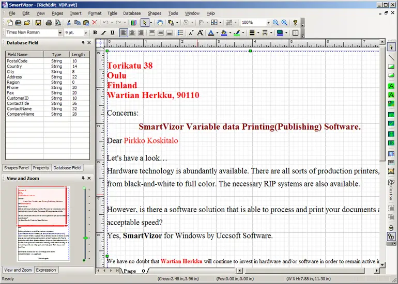The image size is (398, 284).
Task: Select the CompanyName field row
Action: pyautogui.click(x=21, y=114)
